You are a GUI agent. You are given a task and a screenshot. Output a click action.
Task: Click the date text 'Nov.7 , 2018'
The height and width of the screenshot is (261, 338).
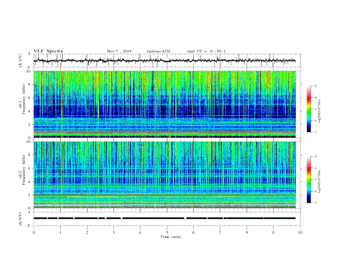pyautogui.click(x=119, y=51)
